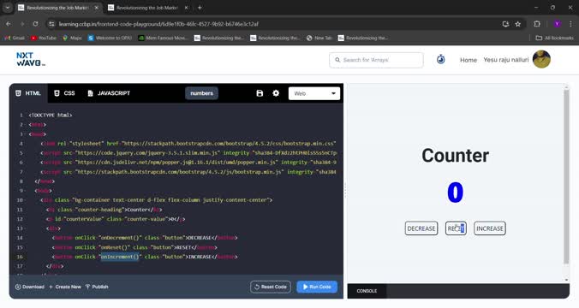Screen dimensions: 579x308
Task: Open the YouTube bookmark
Action: [x=44, y=38]
